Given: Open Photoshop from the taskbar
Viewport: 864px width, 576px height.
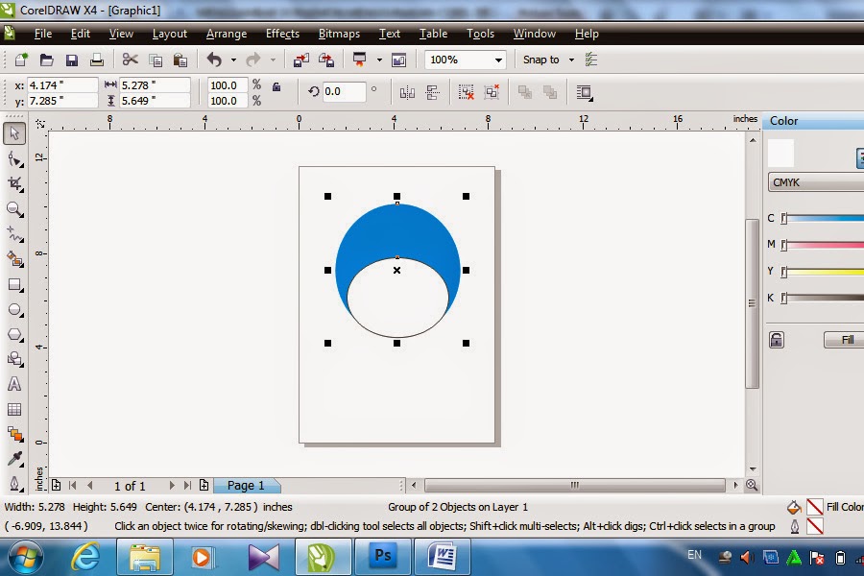Looking at the screenshot, I should point(382,555).
